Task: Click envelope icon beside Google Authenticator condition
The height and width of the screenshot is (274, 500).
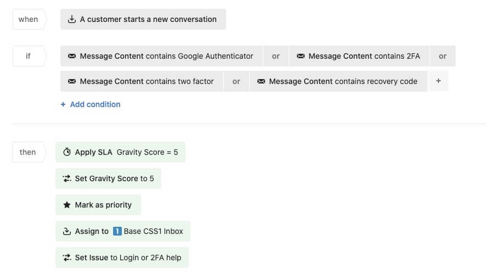Action: (x=72, y=56)
